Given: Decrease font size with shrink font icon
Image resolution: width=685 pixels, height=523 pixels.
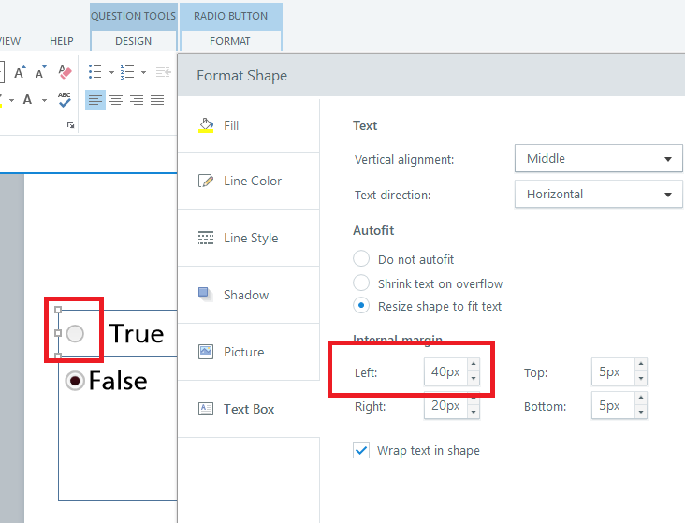Looking at the screenshot, I should pos(41,72).
